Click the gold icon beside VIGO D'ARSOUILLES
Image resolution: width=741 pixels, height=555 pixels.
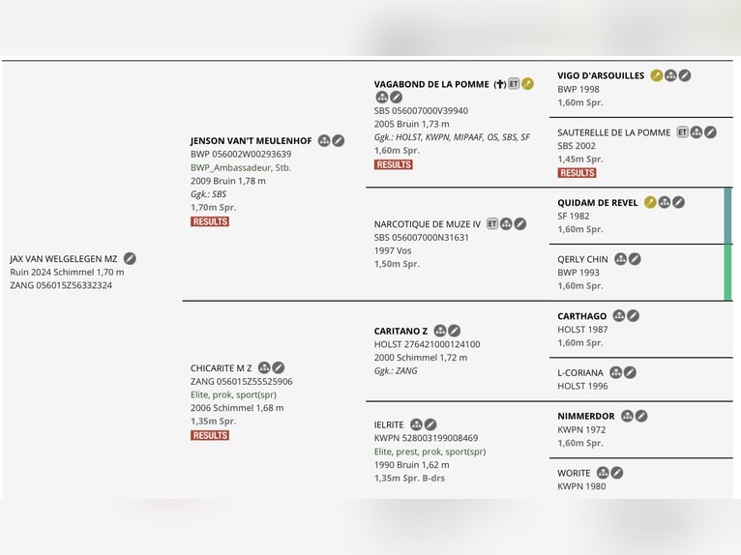[657, 75]
